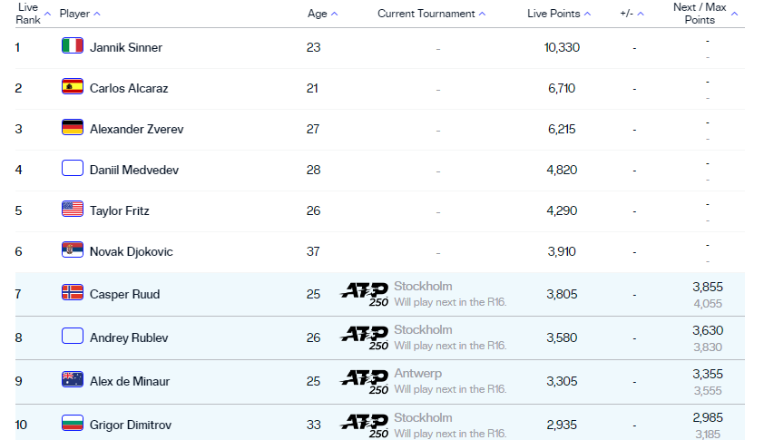Sort by Live Points column header
The image size is (764, 440).
[559, 14]
